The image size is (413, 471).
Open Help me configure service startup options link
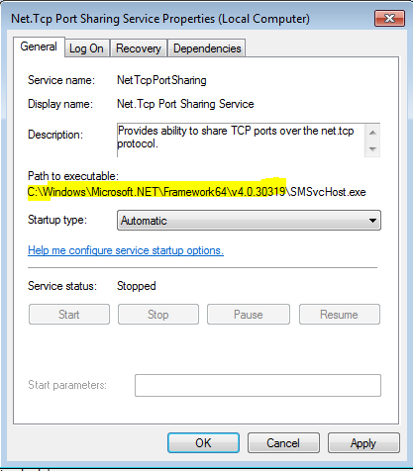coord(126,250)
